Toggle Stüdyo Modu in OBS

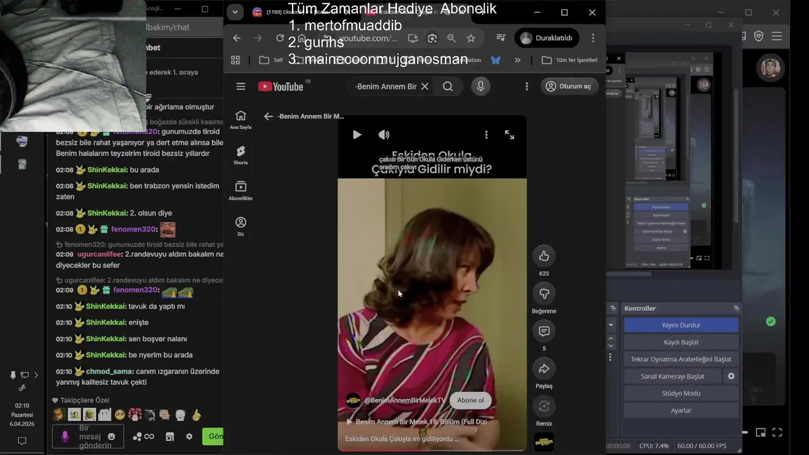[x=681, y=393]
